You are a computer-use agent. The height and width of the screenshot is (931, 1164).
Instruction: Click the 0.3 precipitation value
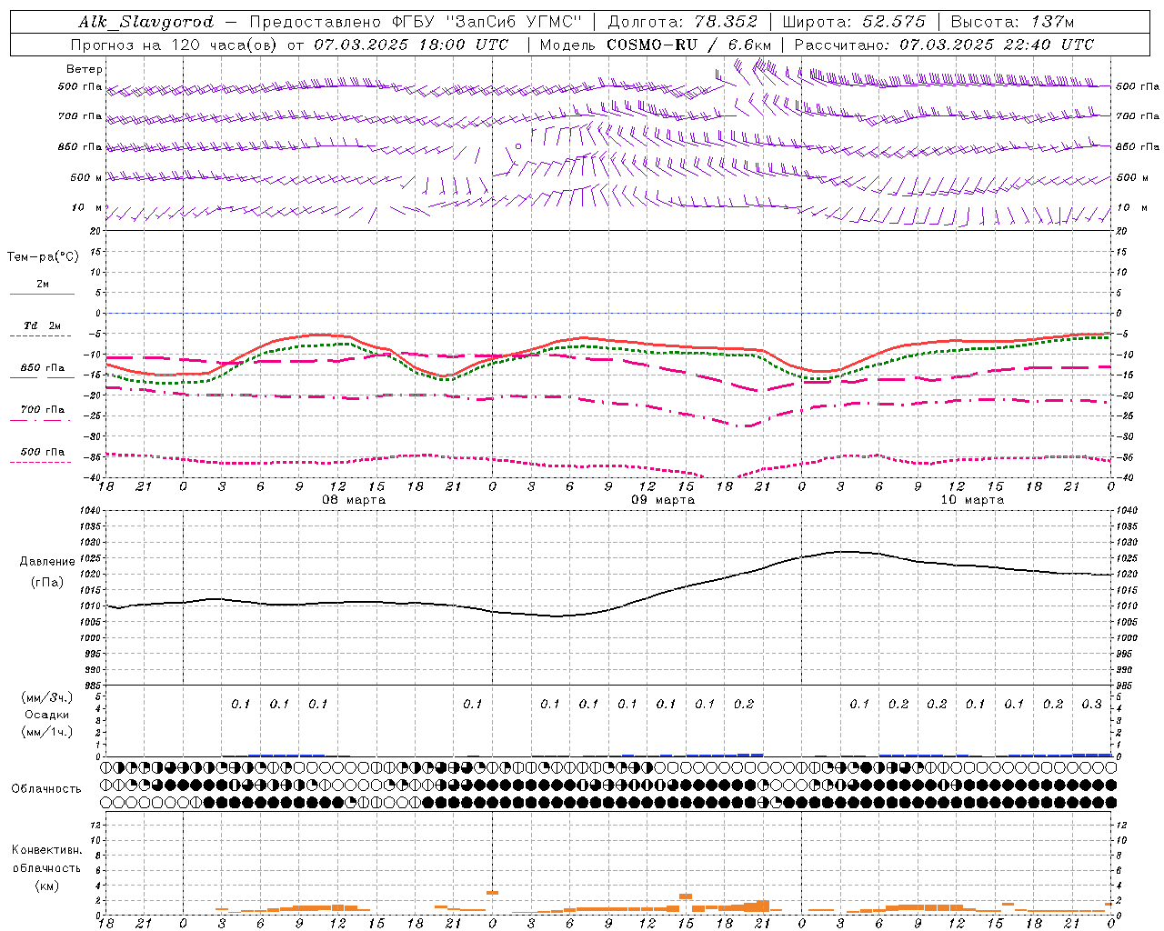1091,705
